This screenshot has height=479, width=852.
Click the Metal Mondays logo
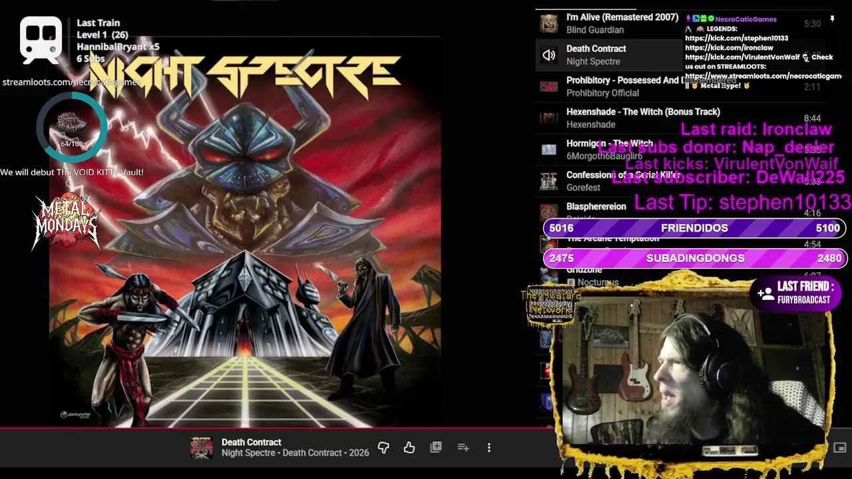pos(66,222)
